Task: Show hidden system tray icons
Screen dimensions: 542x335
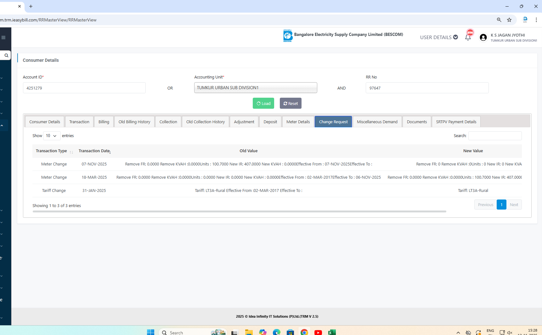Action: (458, 332)
